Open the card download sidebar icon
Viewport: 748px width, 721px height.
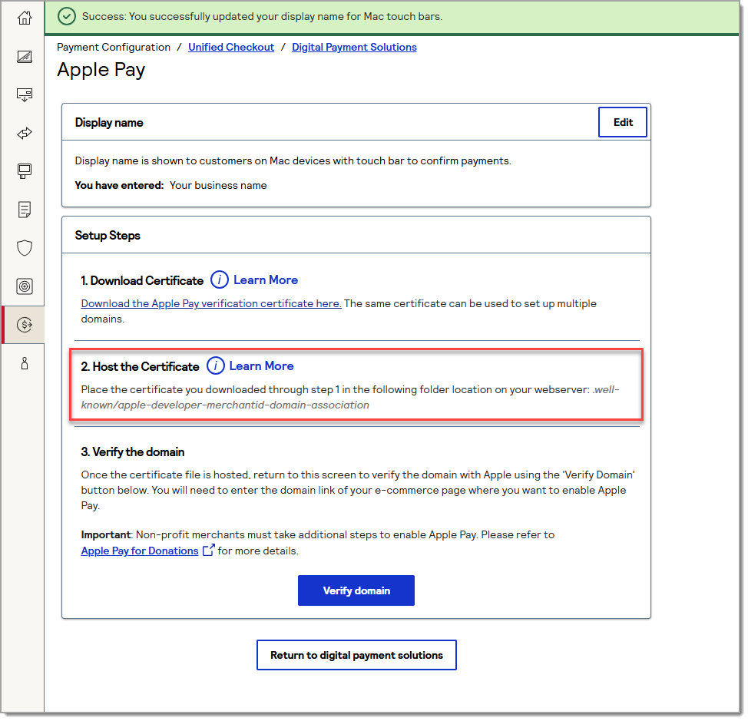[25, 94]
